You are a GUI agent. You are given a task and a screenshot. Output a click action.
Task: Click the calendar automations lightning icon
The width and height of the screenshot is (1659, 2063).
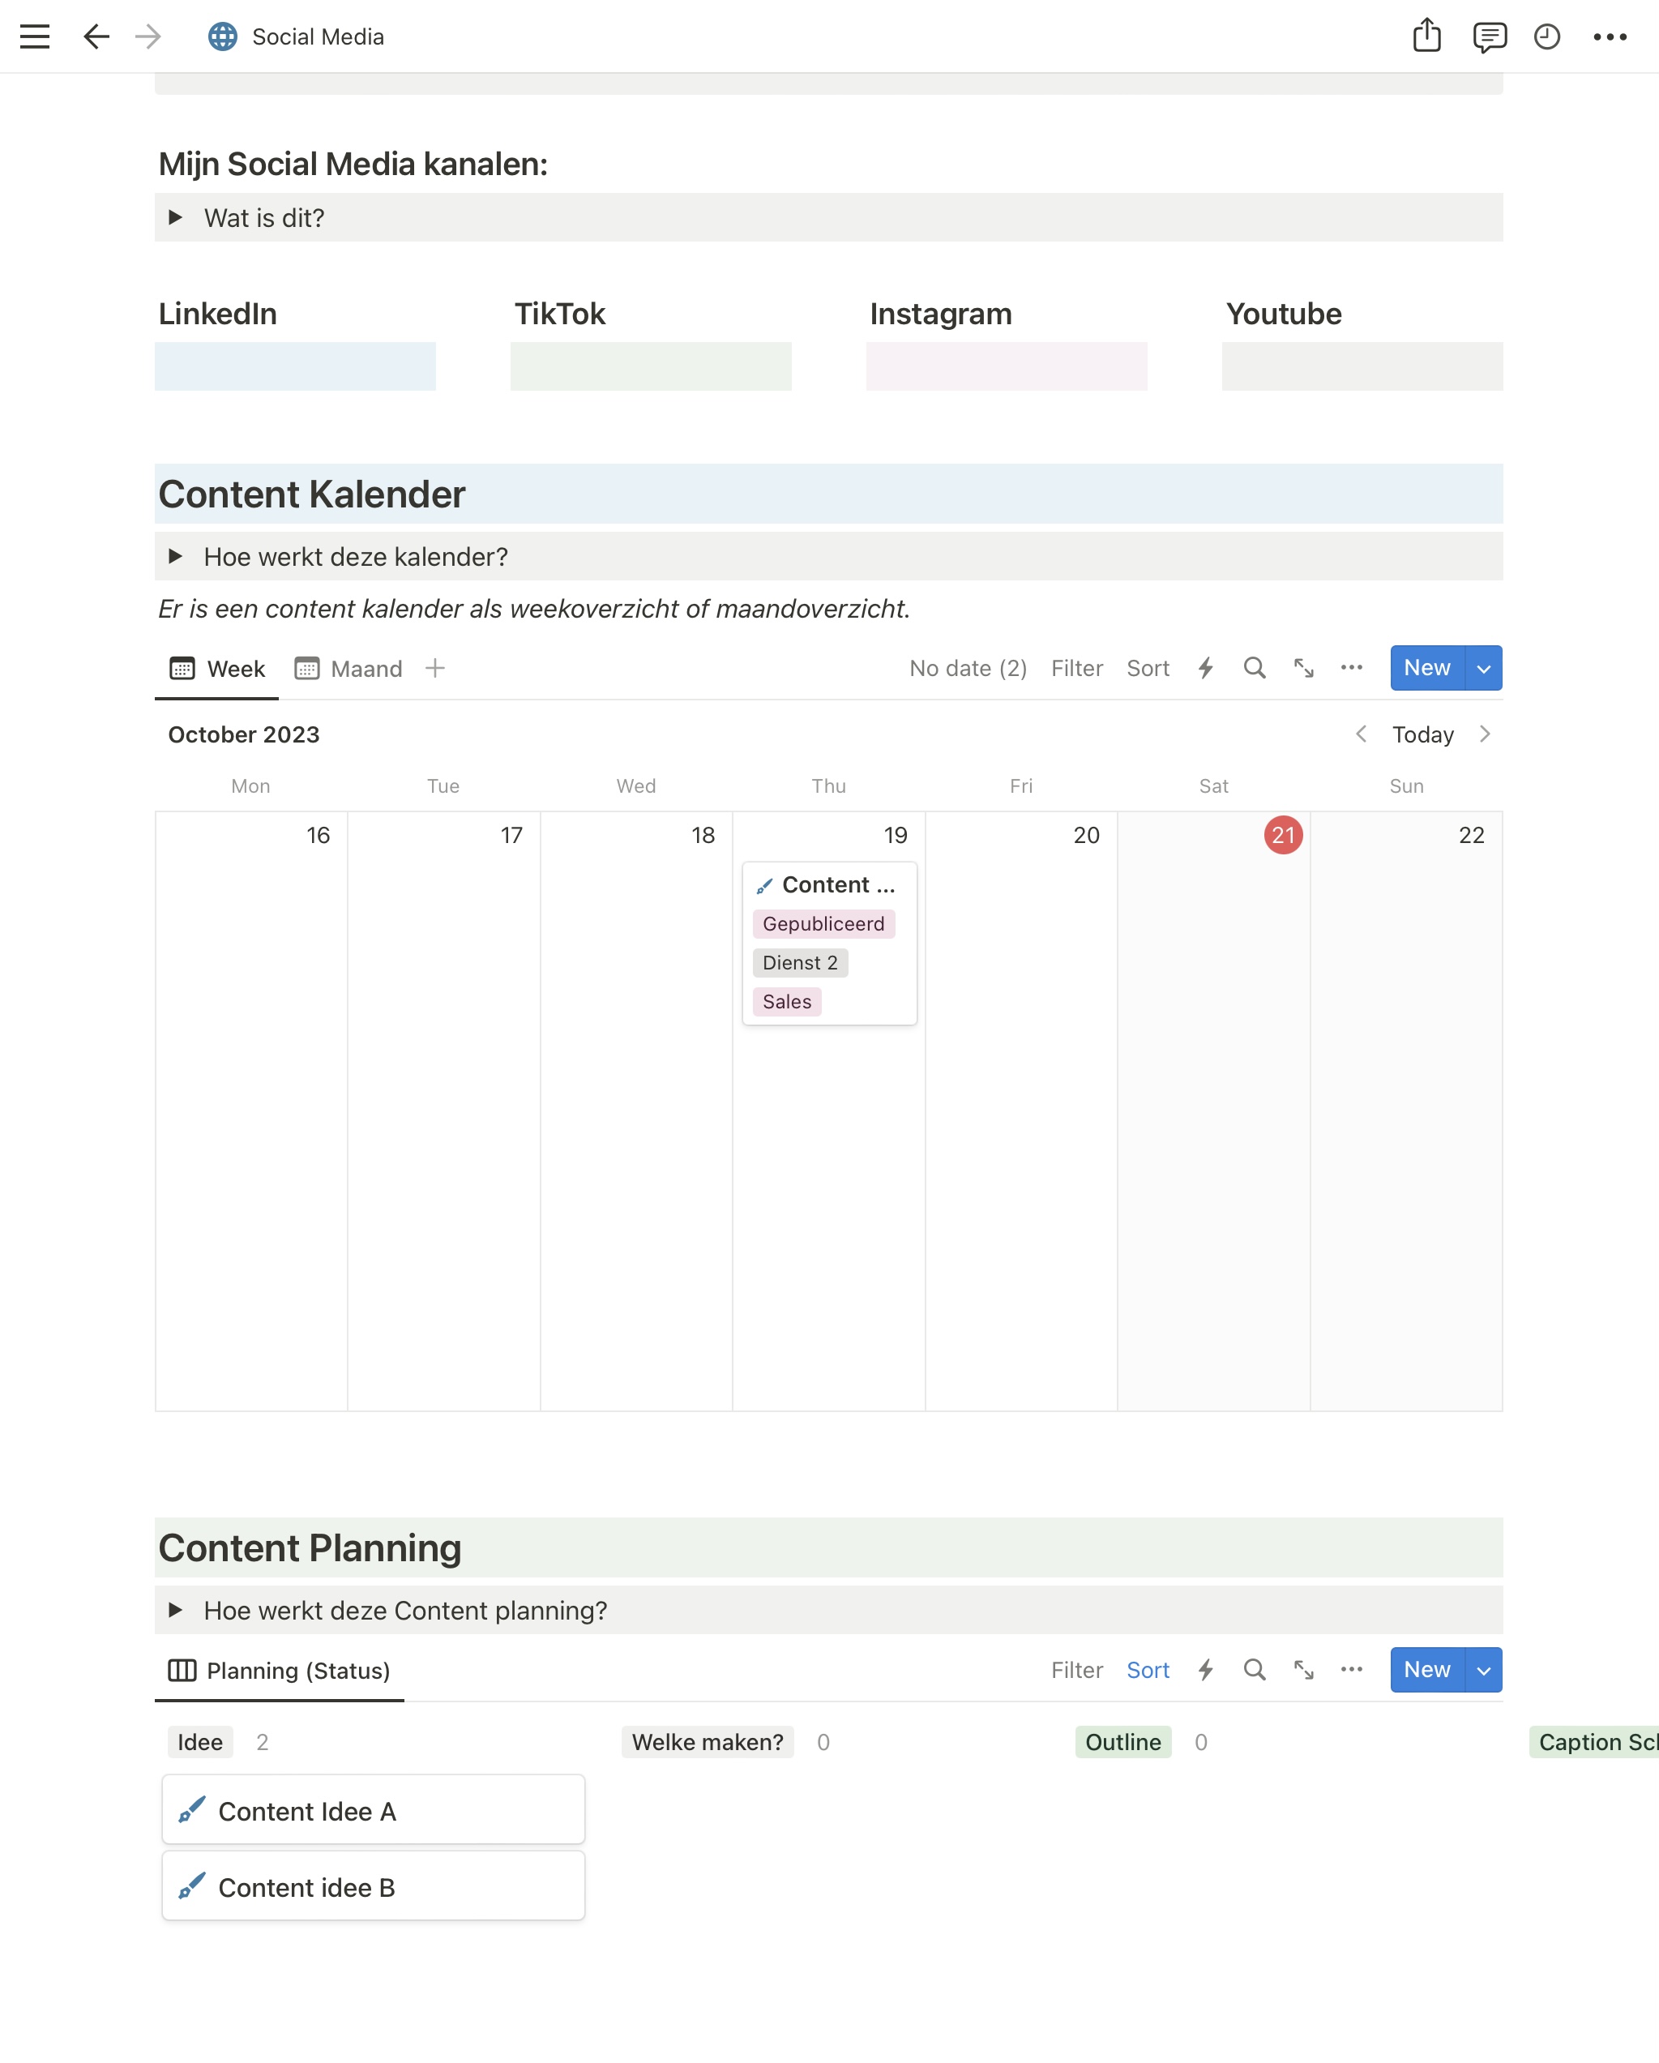click(x=1205, y=668)
